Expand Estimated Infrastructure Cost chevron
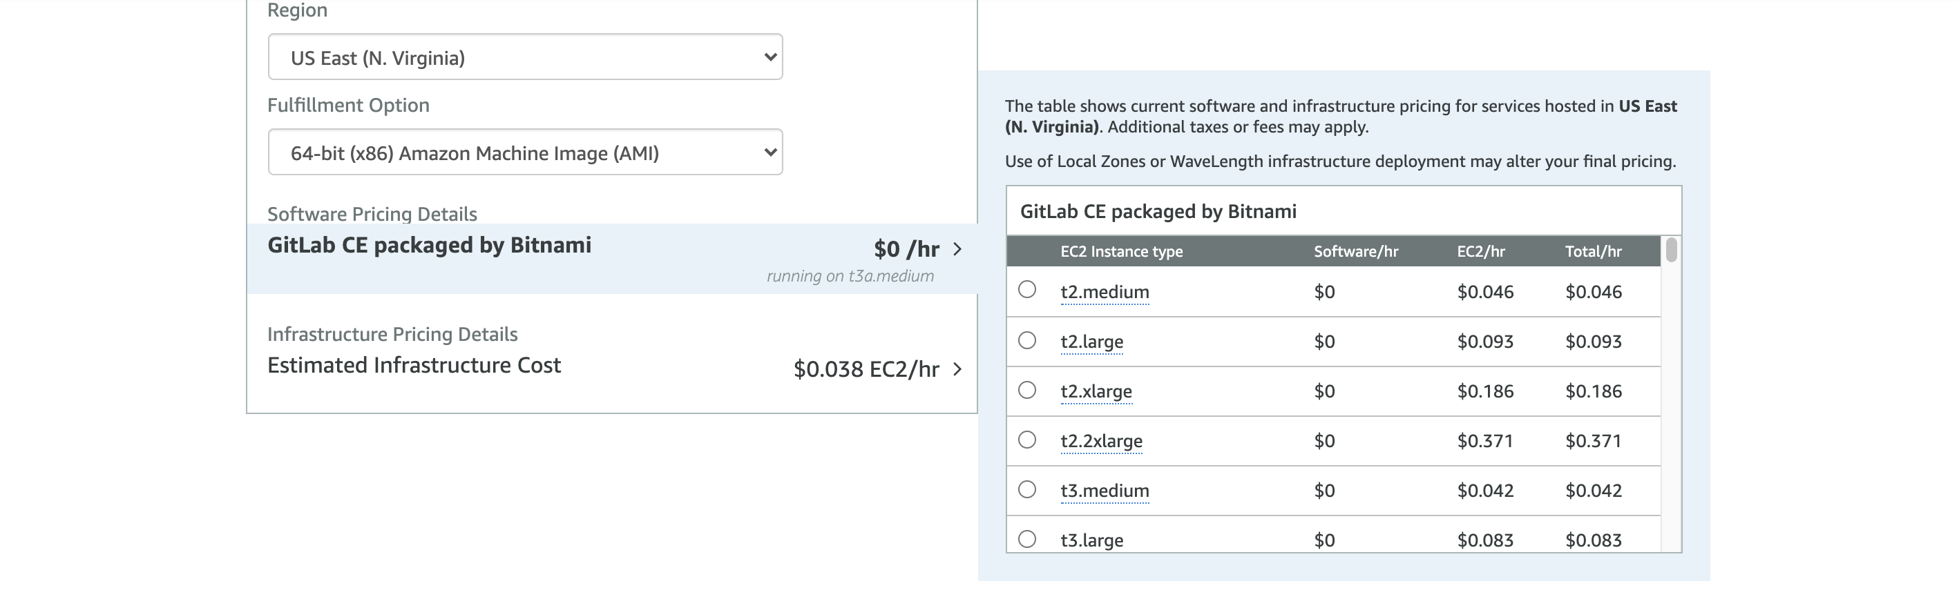This screenshot has width=1959, height=599. coord(957,369)
